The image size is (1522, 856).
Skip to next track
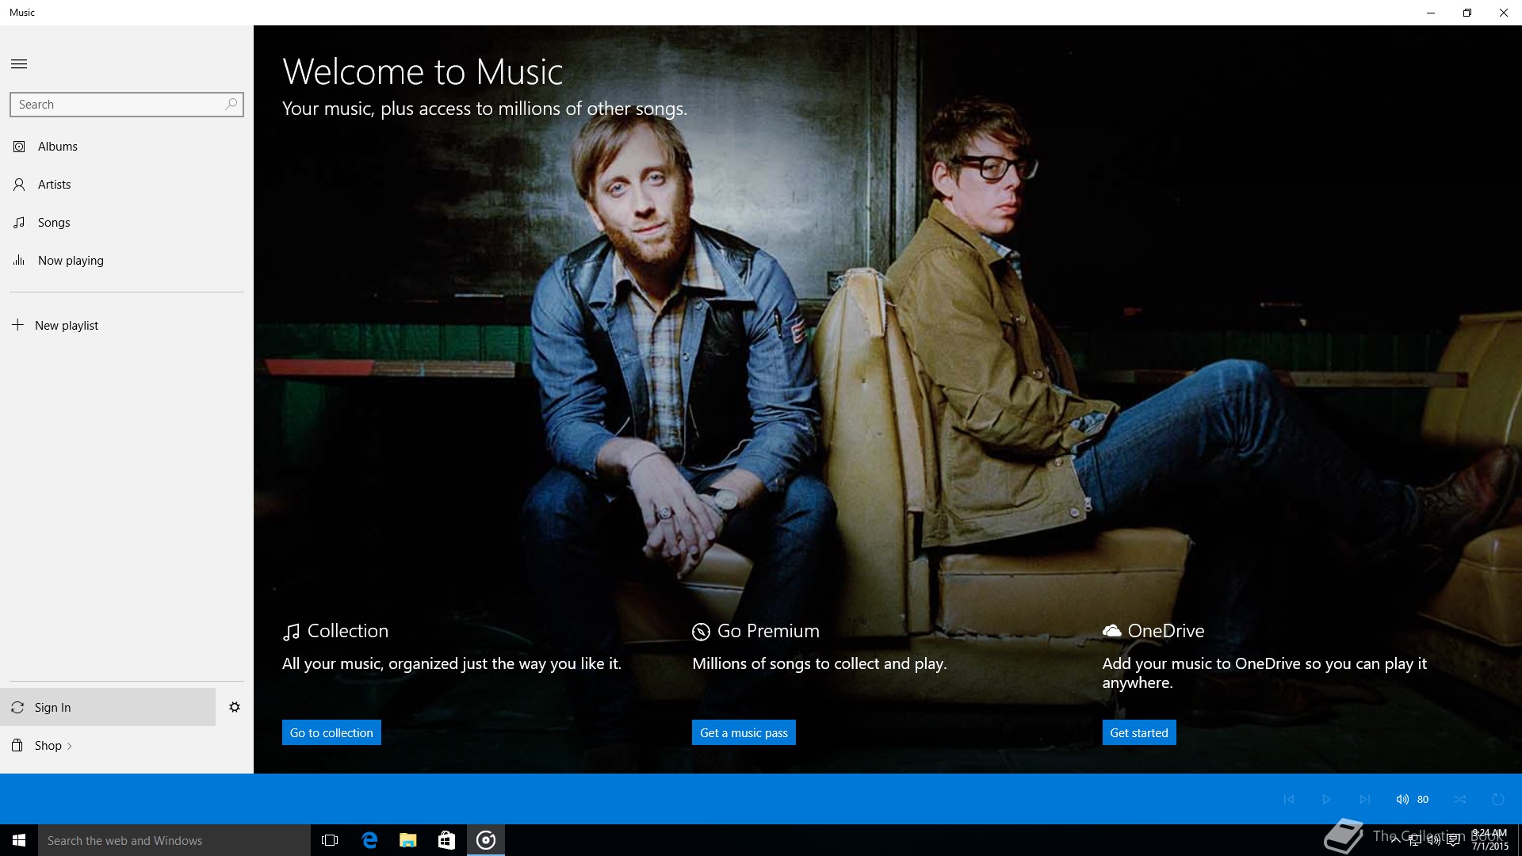pyautogui.click(x=1364, y=799)
